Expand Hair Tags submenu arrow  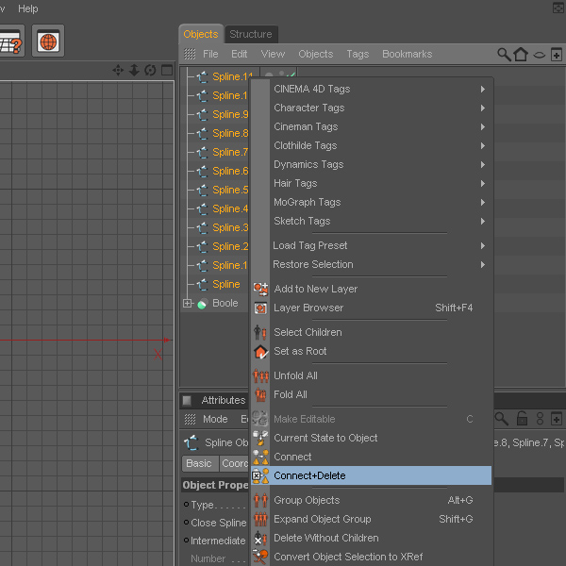coord(483,183)
